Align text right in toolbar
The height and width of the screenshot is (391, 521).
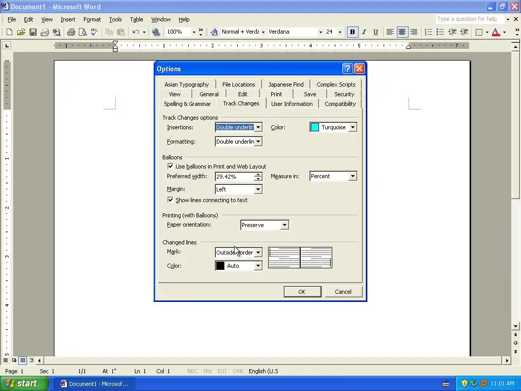pyautogui.click(x=414, y=32)
